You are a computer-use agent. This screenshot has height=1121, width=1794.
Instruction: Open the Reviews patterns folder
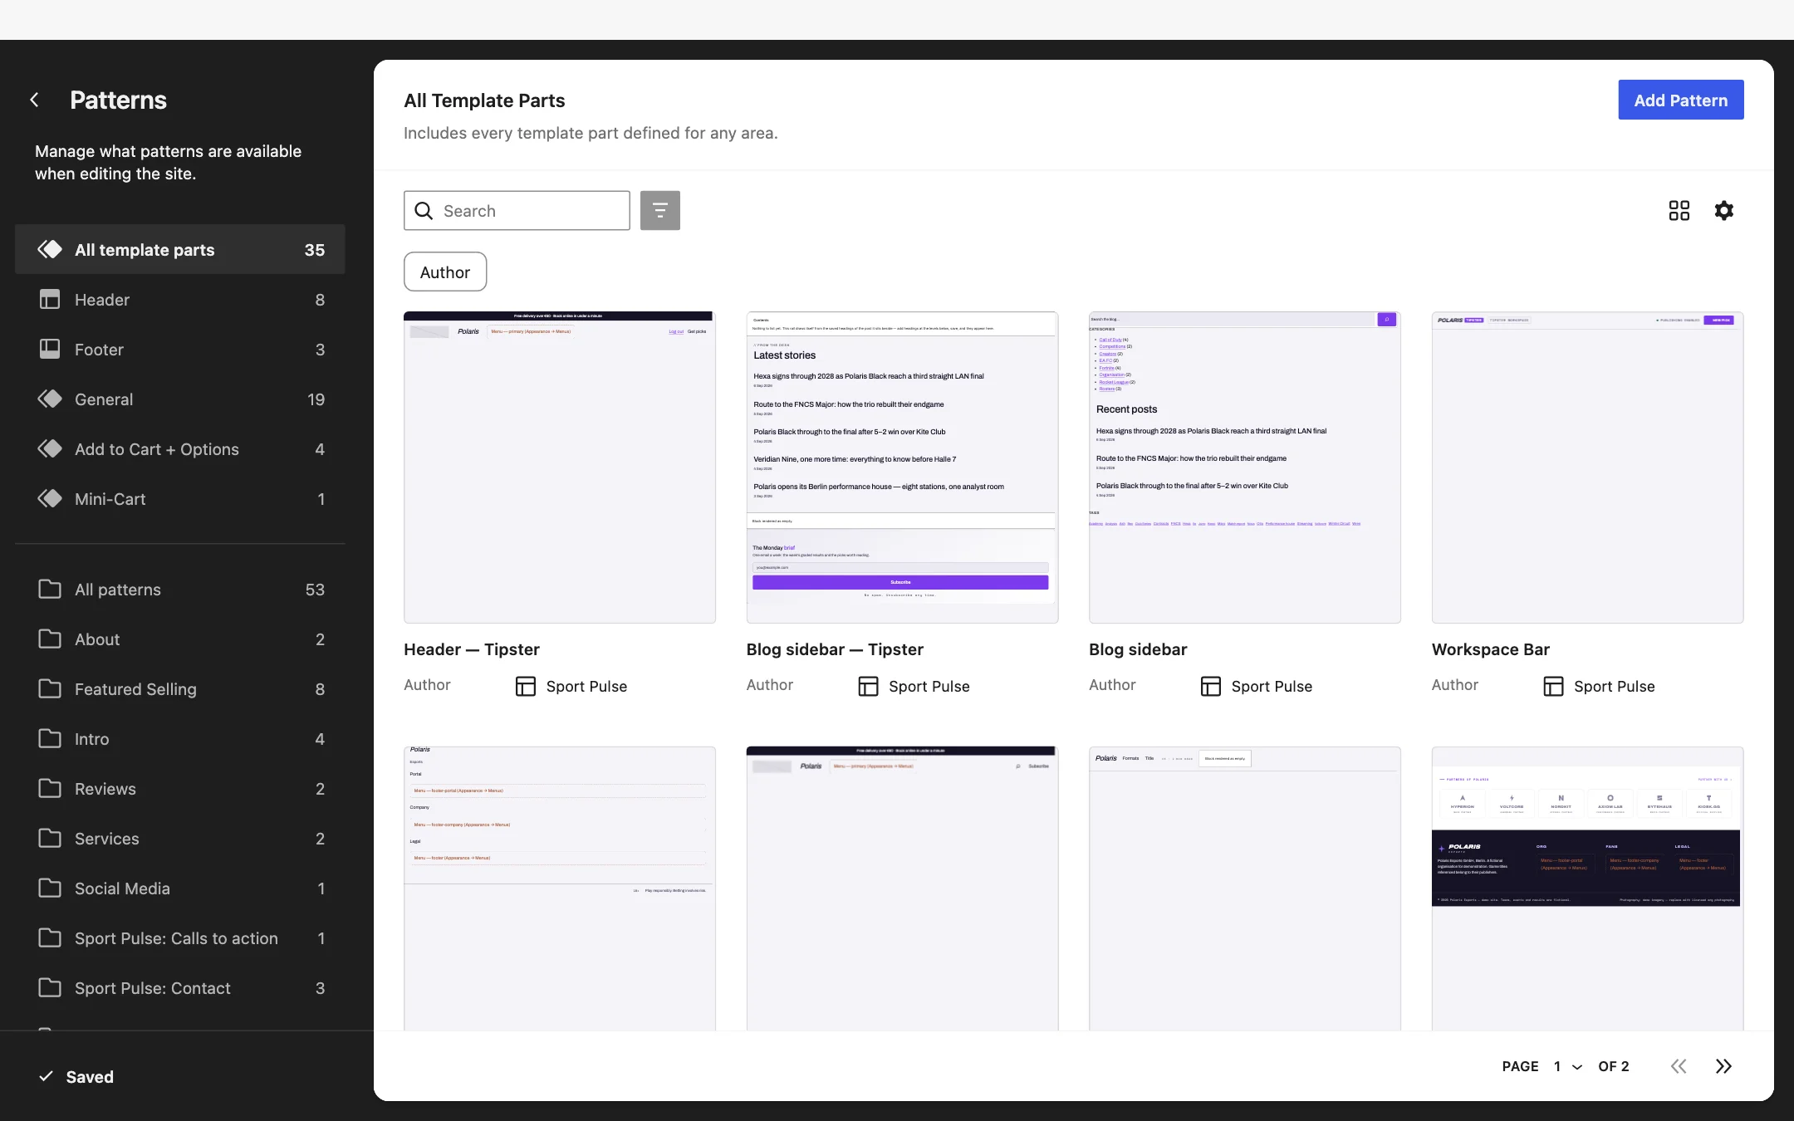[x=180, y=789]
